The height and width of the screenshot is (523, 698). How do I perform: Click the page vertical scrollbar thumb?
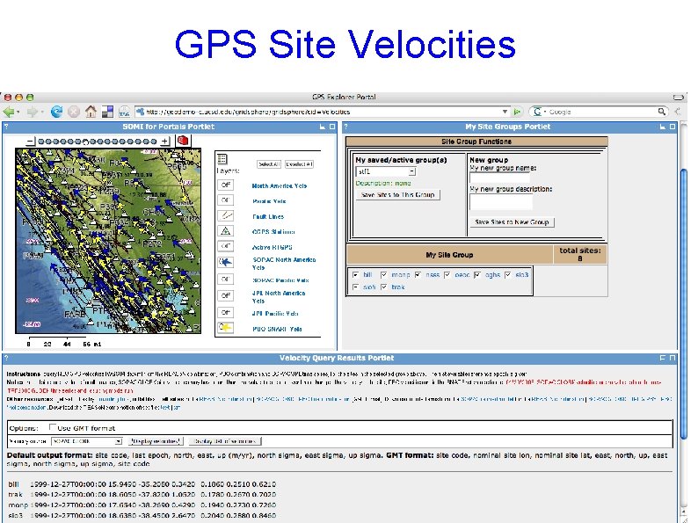684,303
